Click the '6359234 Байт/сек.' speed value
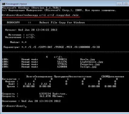Screen dimensions: 129x114 pos(53,94)
